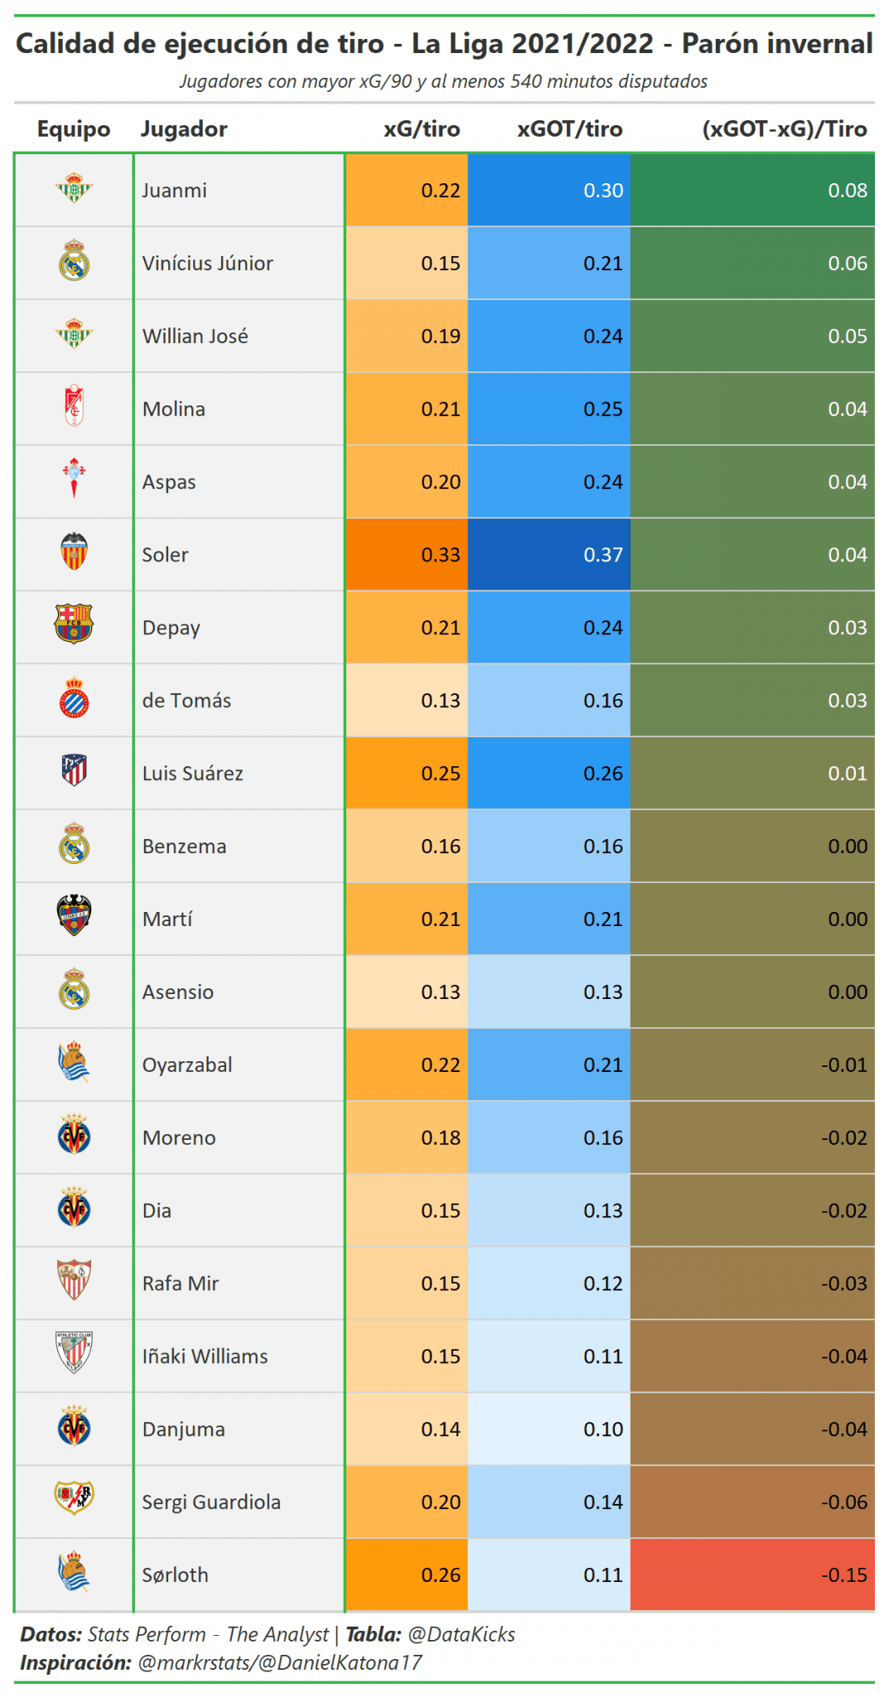Click the Levante crest next to Martí
This screenshot has height=1698, width=889.
[74, 916]
